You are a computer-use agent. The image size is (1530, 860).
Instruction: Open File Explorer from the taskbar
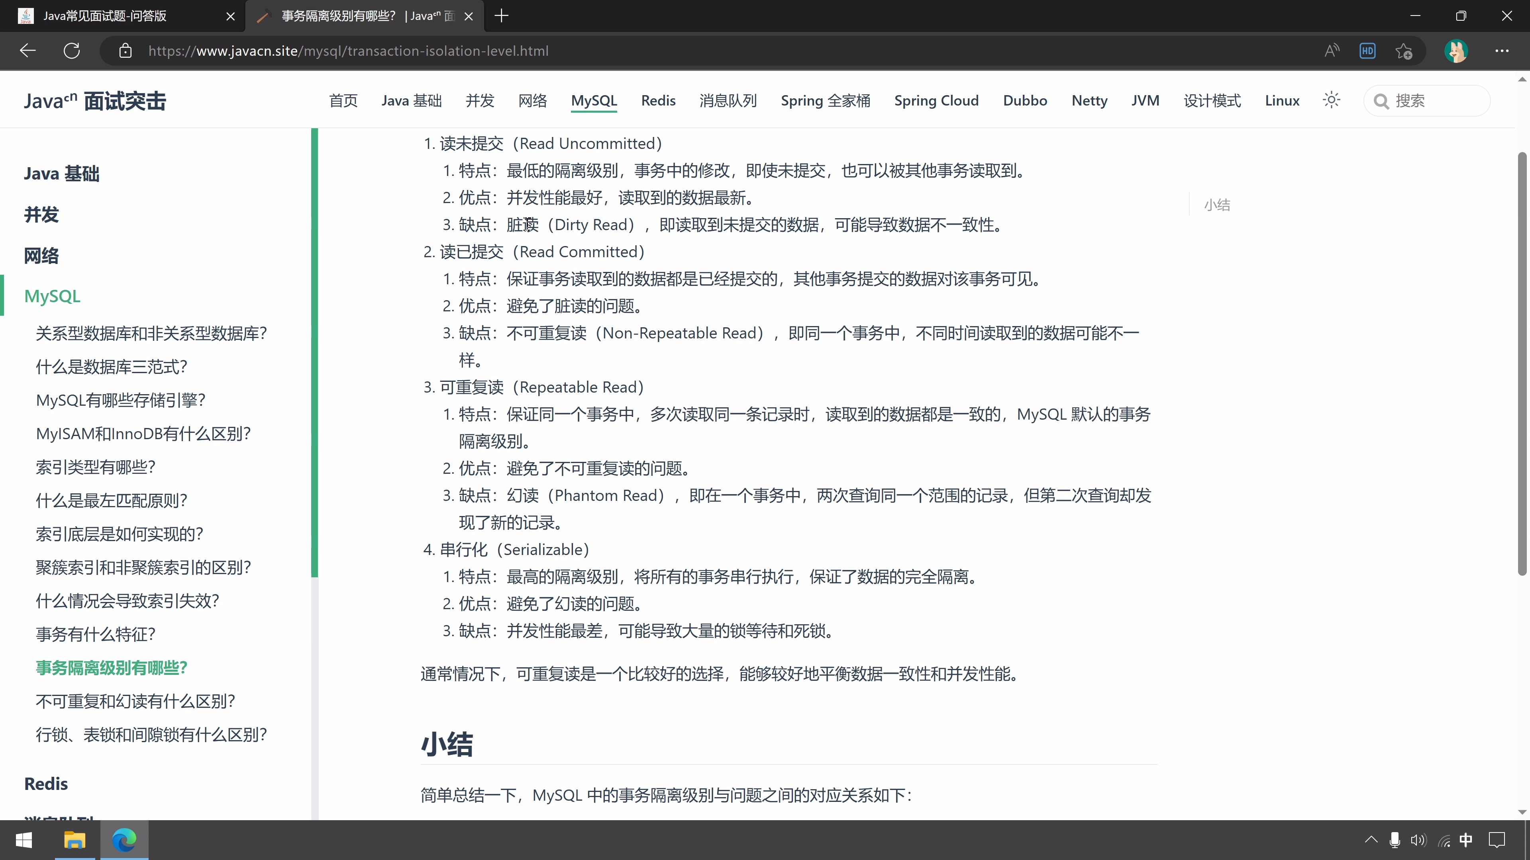click(x=74, y=840)
